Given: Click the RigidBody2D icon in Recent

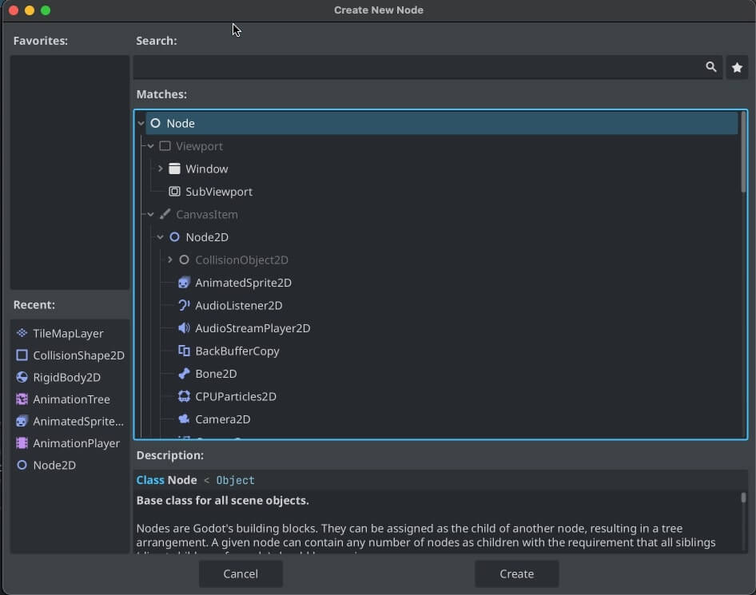Looking at the screenshot, I should click(22, 377).
